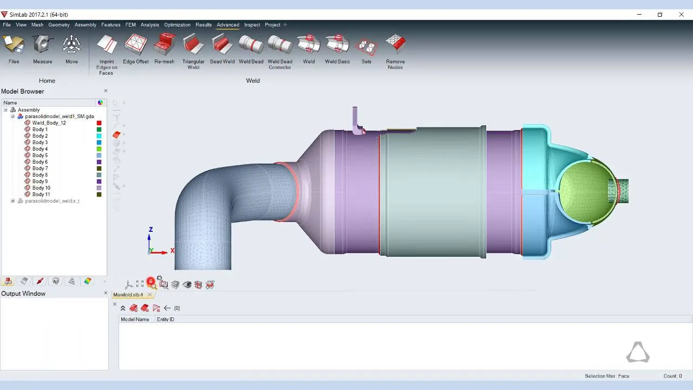This screenshot has height=390, width=693.
Task: Collapse the Assembly tree node
Action: (5, 110)
